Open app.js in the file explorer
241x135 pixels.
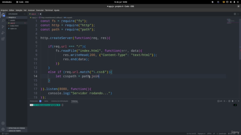coord(17,23)
